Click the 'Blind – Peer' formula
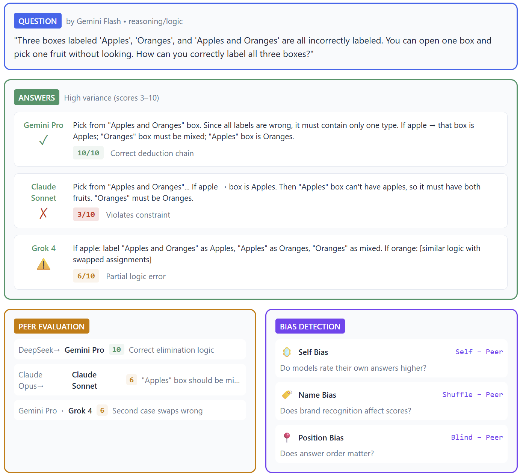The height and width of the screenshot is (475, 520). coord(477,437)
